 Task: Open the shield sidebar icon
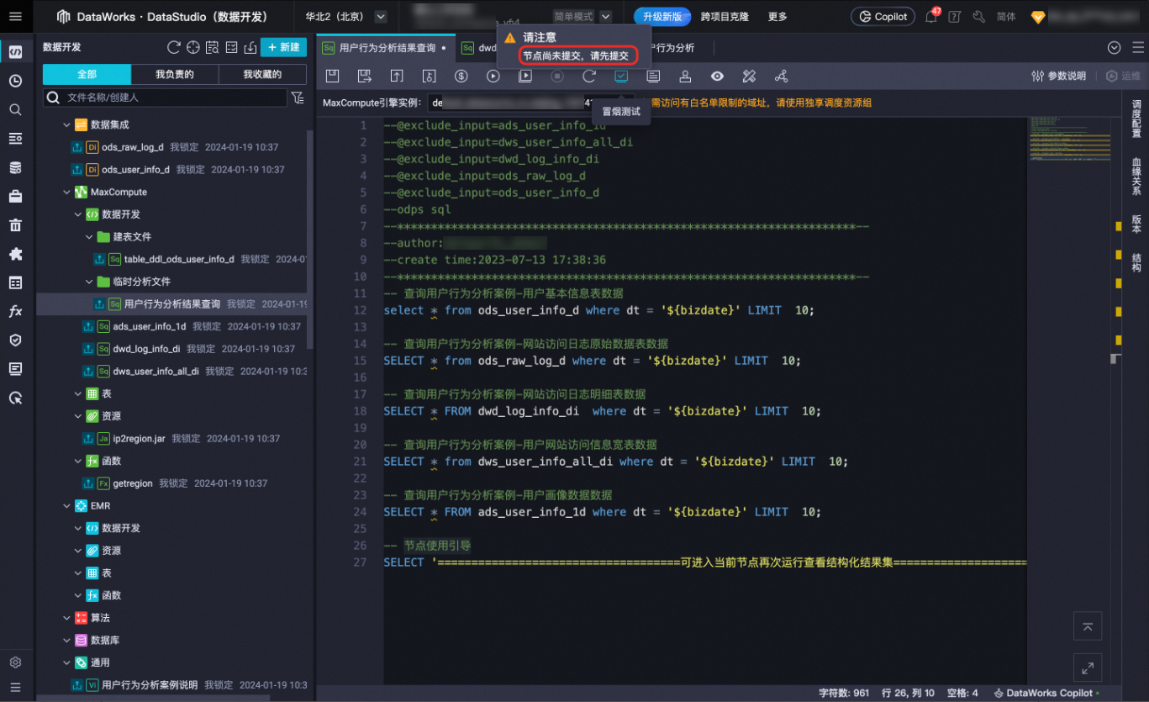[x=15, y=340]
